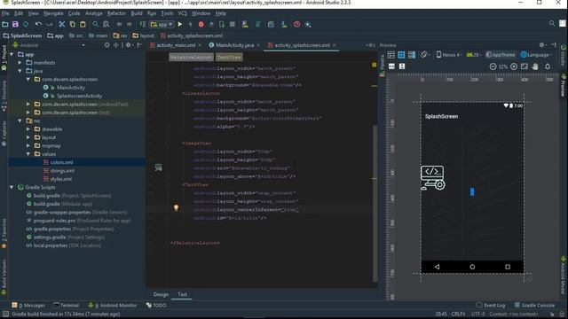568x319 pixels.
Task: Click the RelativeLayout breadcrumb in editor
Action: (191, 57)
